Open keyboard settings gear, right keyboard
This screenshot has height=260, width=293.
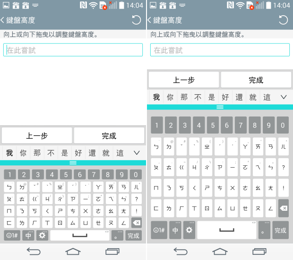189,230
